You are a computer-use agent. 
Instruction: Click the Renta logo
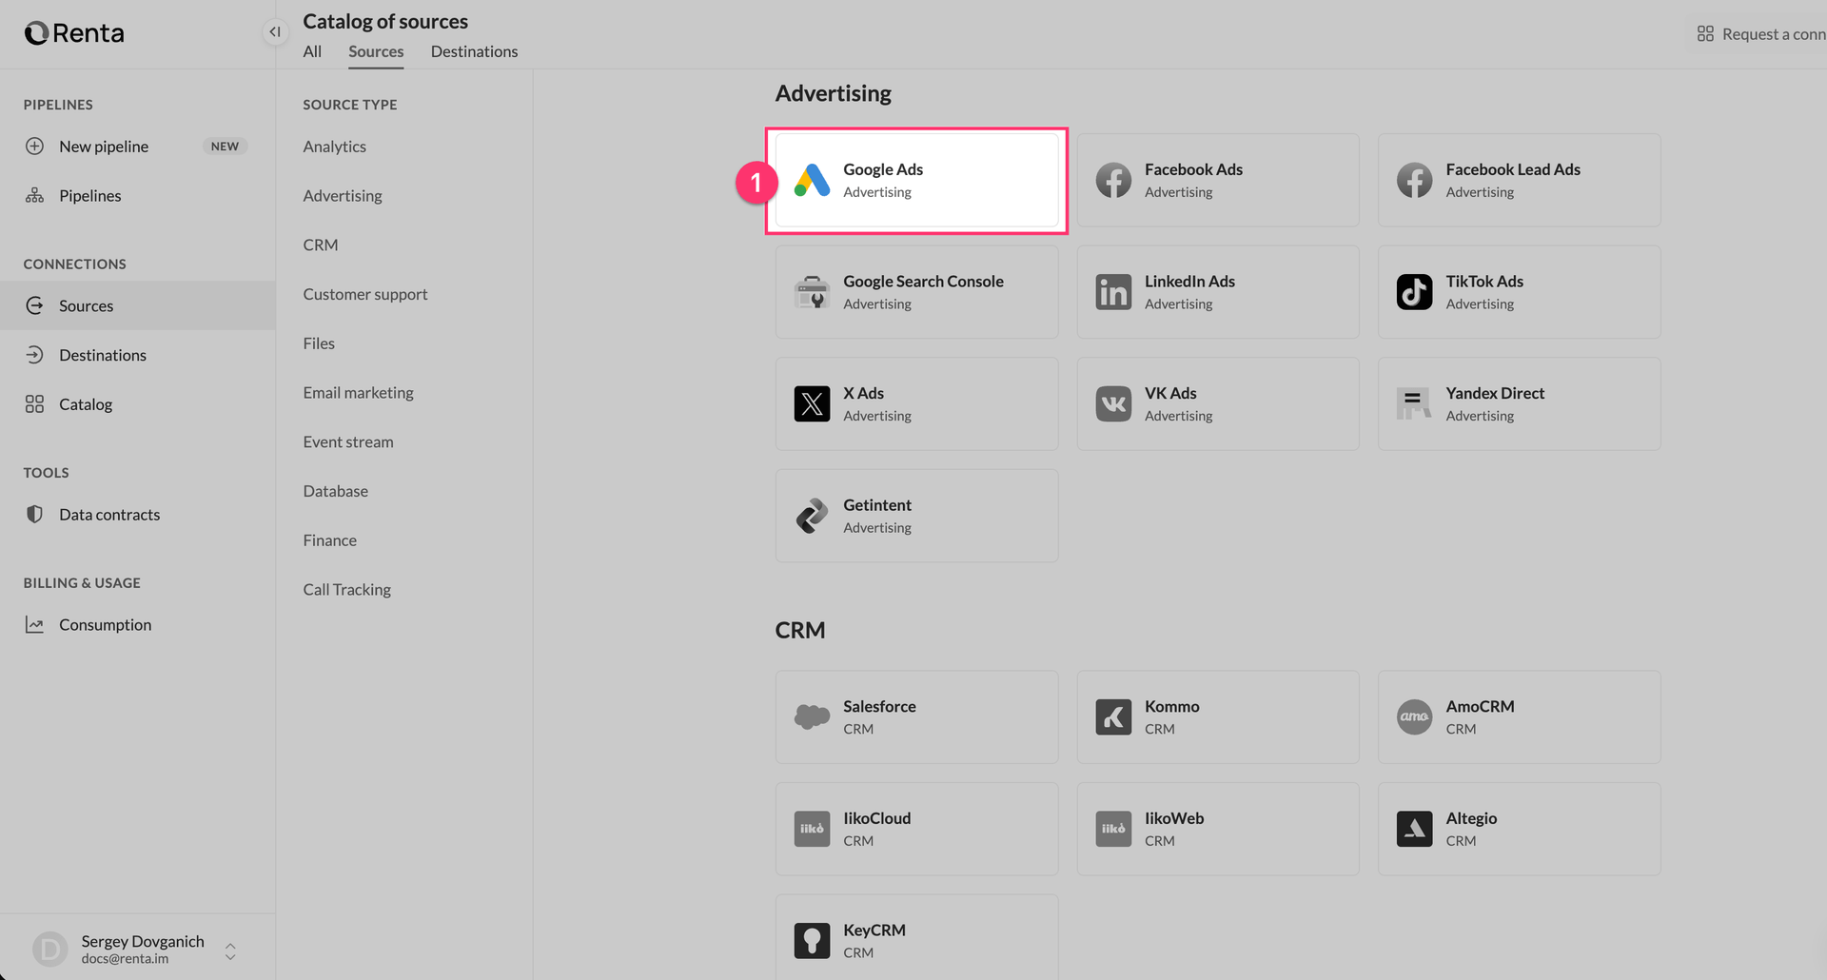[x=74, y=33]
